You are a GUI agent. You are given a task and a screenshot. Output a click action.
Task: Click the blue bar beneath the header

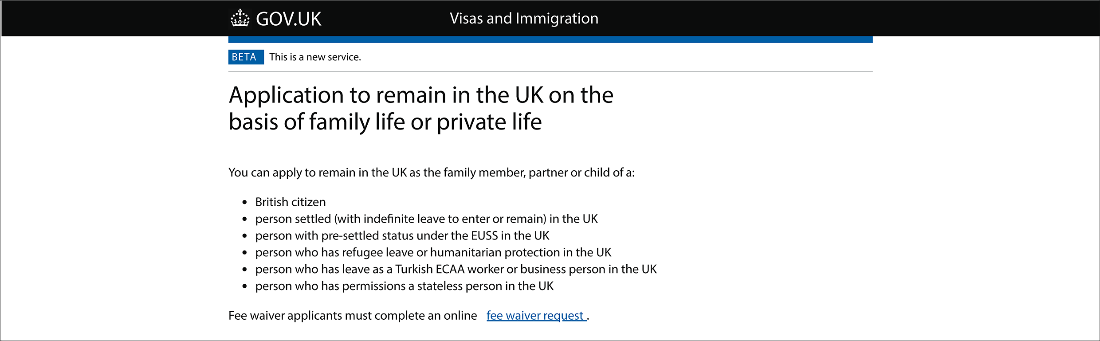(x=550, y=39)
